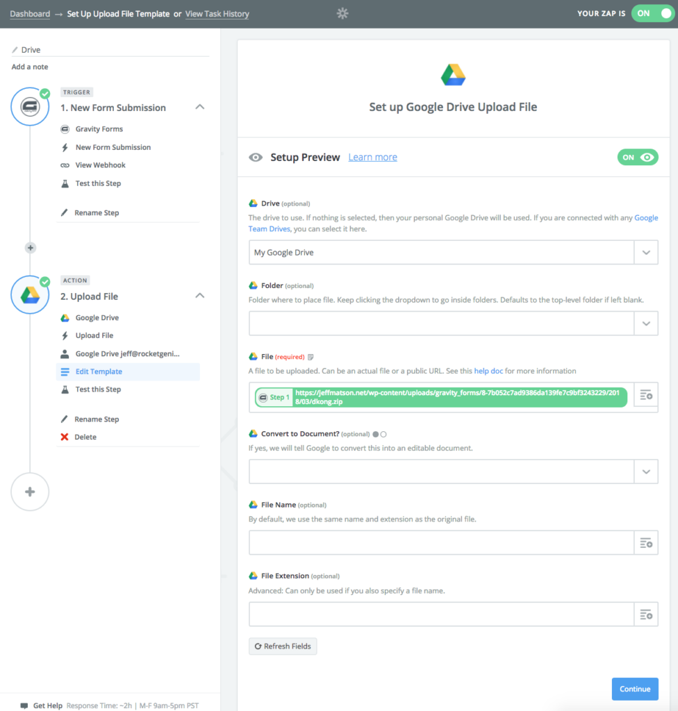Click the blue Continue button
This screenshot has height=711, width=678.
[635, 689]
